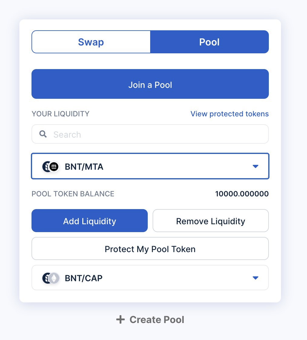Click the BNT token icon in BNT/MTA row
Image resolution: width=307 pixels, height=340 pixels.
point(46,166)
